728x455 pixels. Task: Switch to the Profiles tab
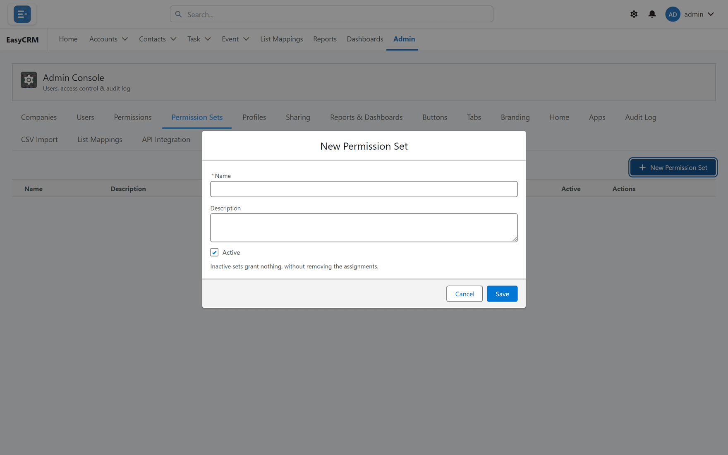point(254,117)
